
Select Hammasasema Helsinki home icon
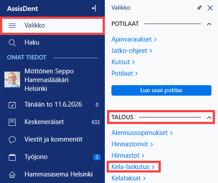[x=12, y=175]
